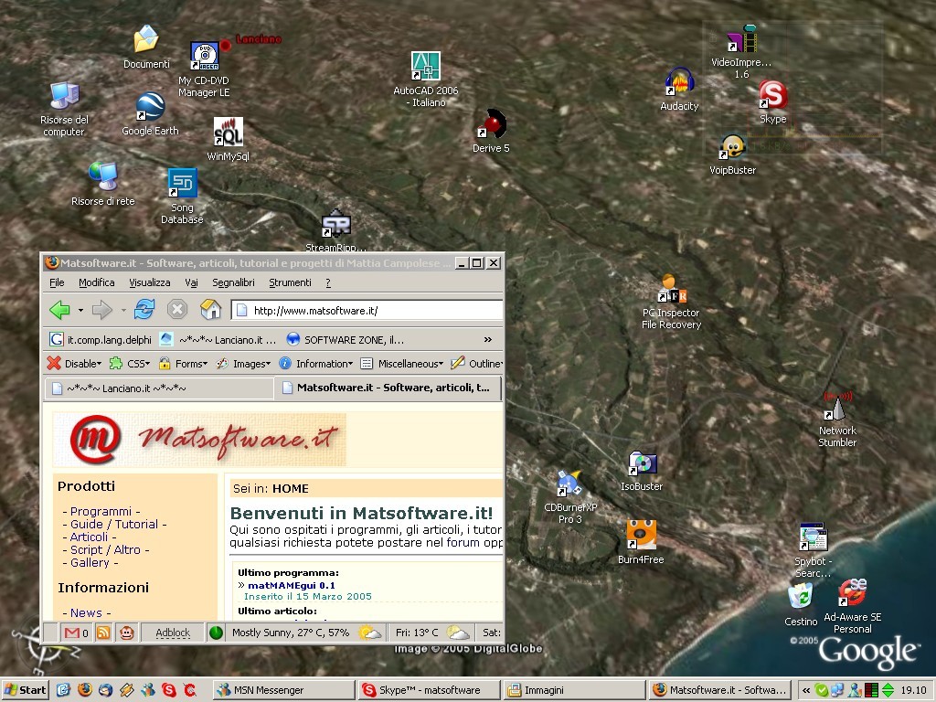This screenshot has width=936, height=702.
Task: Open the Back button history dropdown arrow
Action: (80, 311)
